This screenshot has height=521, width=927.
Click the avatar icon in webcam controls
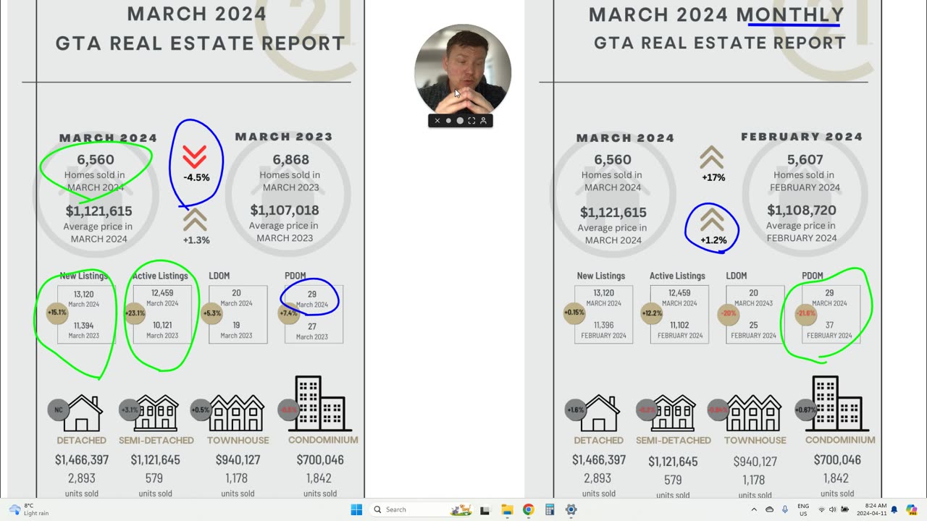483,121
